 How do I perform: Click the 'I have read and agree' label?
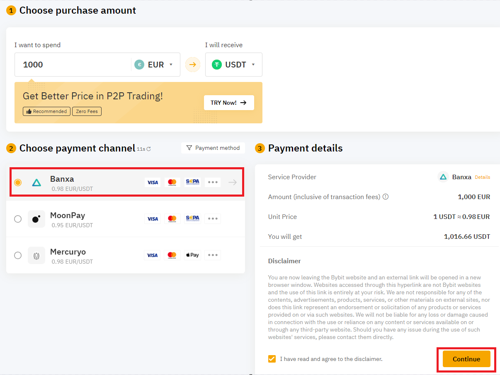pos(331,359)
